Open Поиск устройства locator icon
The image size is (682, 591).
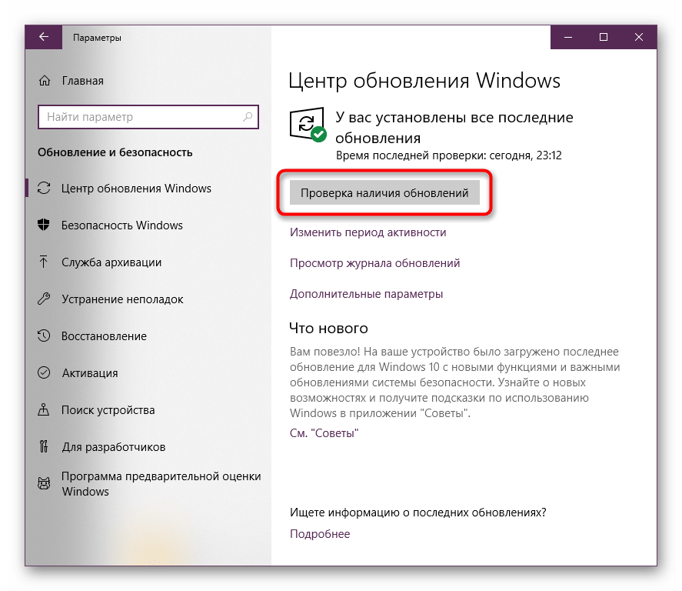pos(44,409)
